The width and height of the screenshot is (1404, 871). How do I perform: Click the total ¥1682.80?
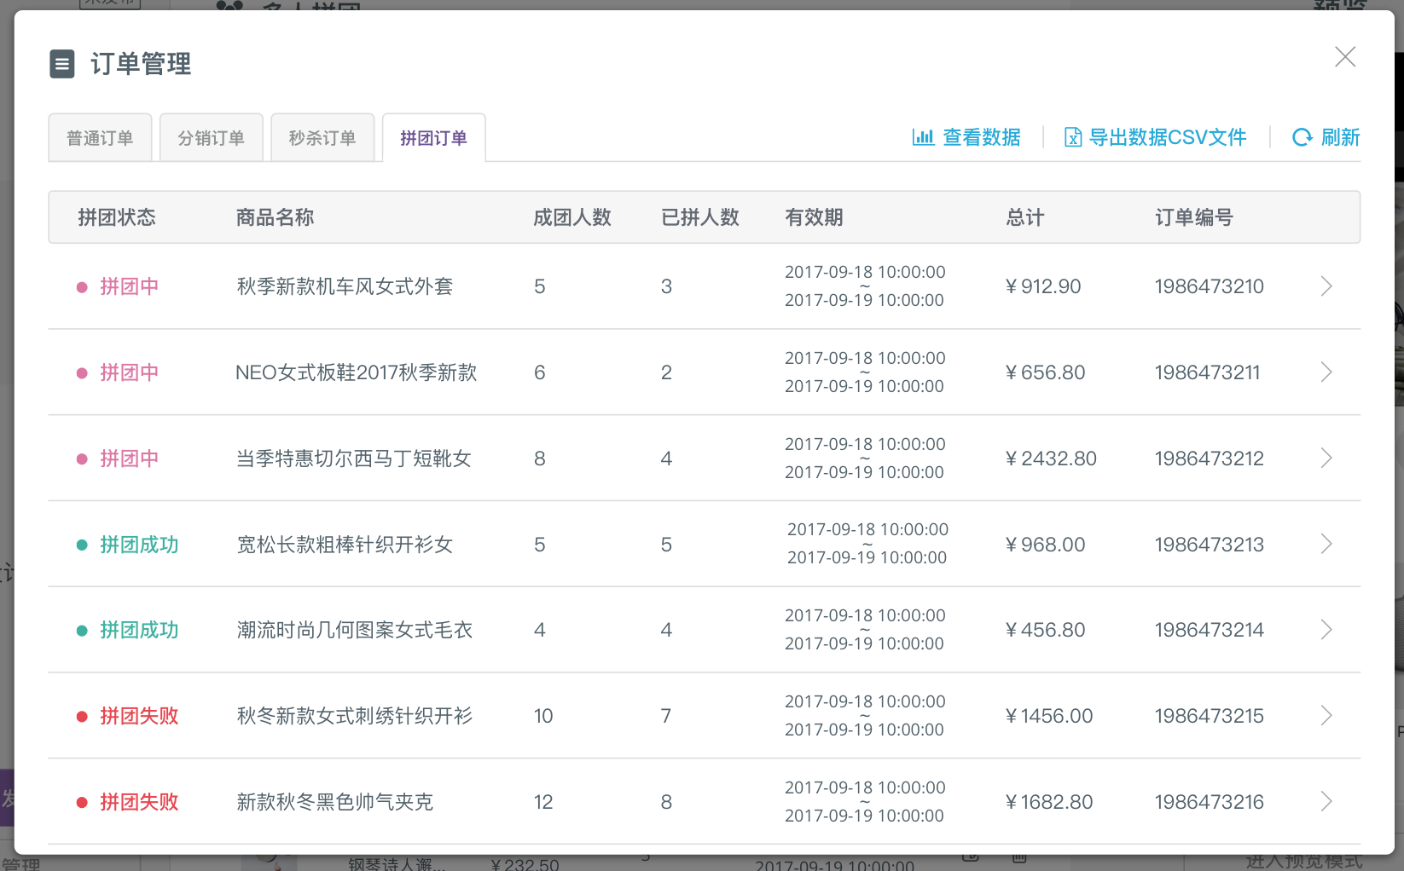tap(1049, 802)
